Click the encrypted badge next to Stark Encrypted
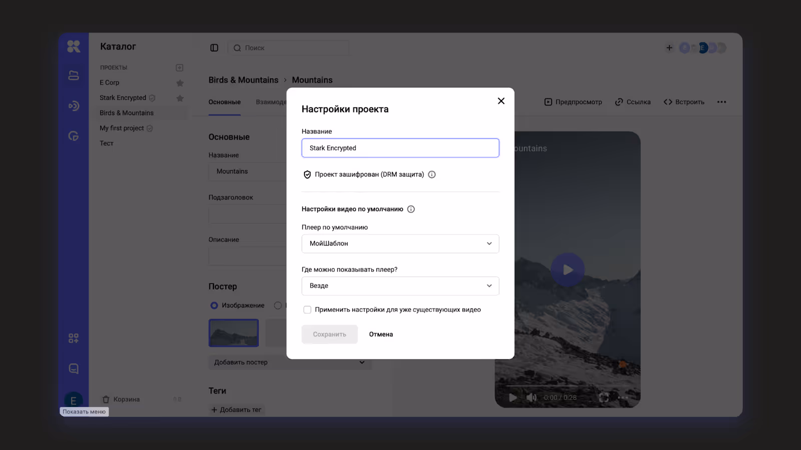 [152, 98]
